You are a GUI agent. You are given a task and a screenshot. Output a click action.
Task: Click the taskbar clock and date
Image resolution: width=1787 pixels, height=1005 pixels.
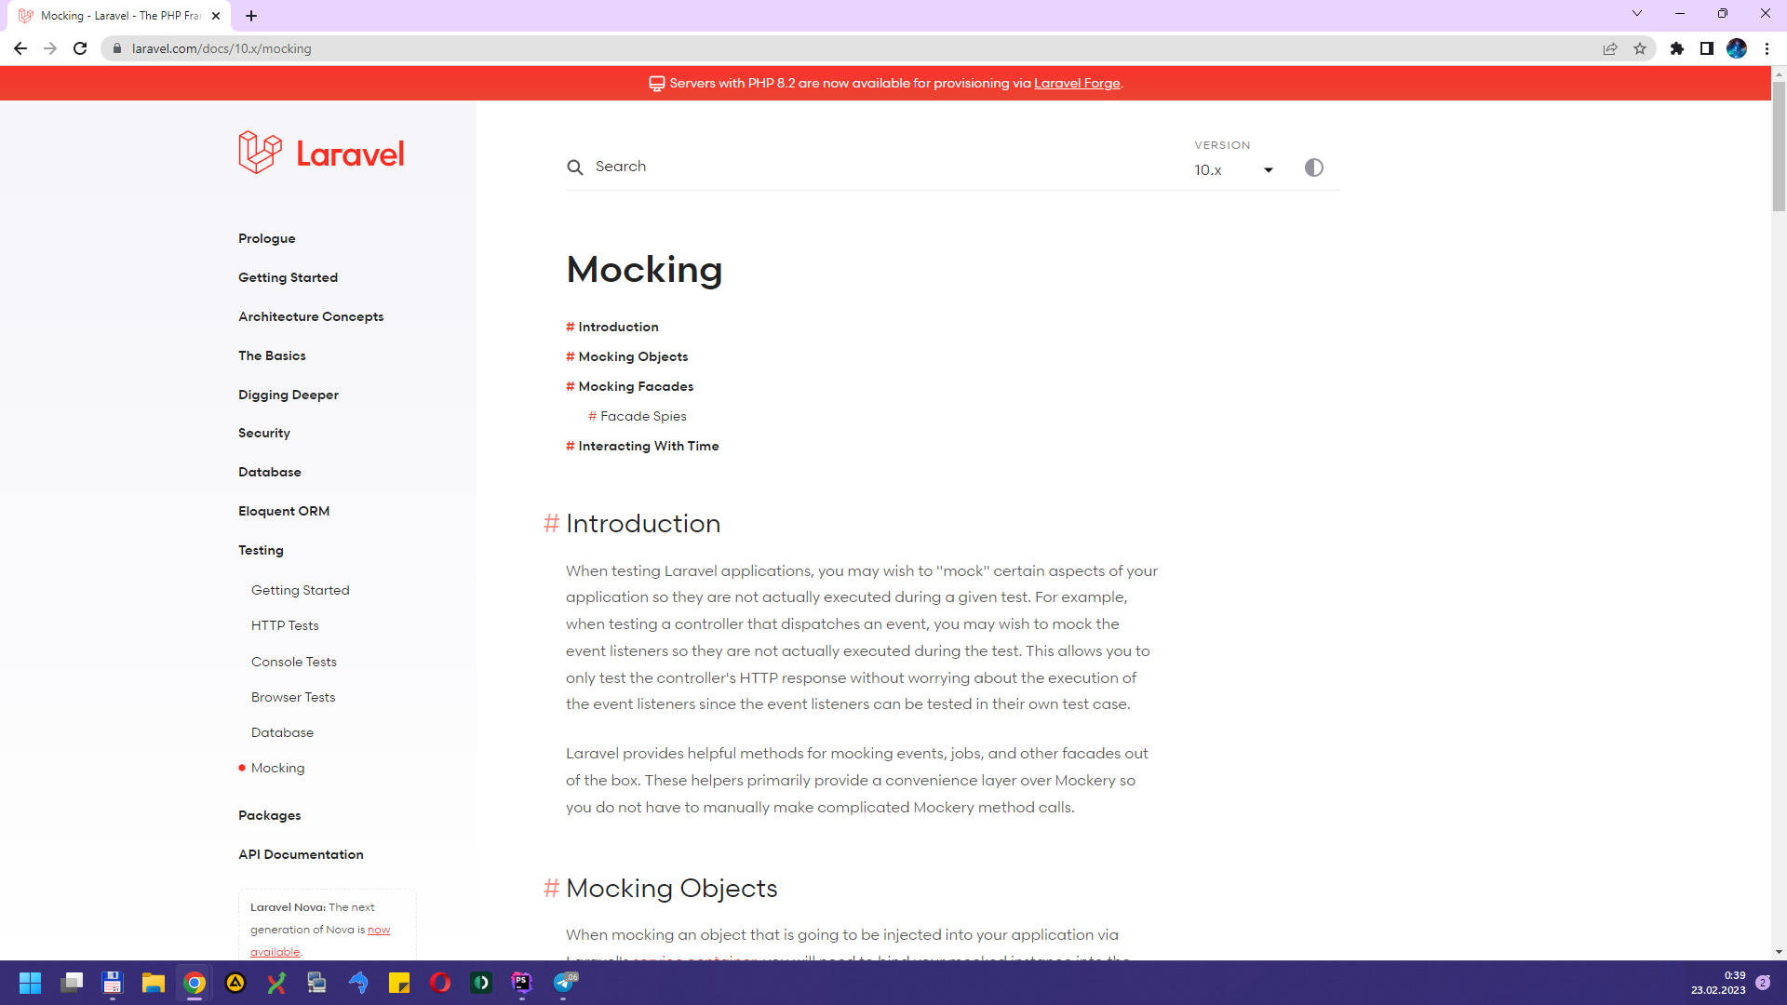coord(1718,983)
